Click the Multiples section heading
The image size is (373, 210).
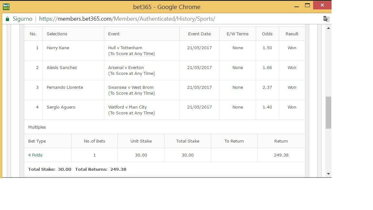coord(37,127)
